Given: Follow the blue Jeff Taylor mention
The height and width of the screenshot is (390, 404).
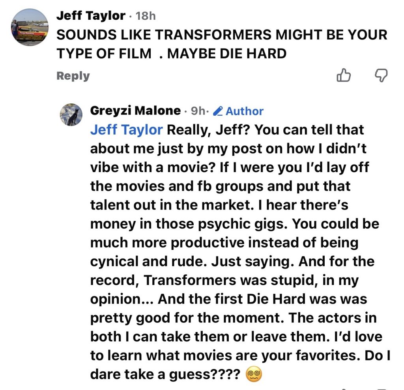Looking at the screenshot, I should pyautogui.click(x=126, y=130).
